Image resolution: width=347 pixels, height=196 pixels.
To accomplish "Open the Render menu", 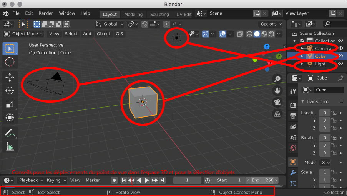I will click(x=46, y=13).
